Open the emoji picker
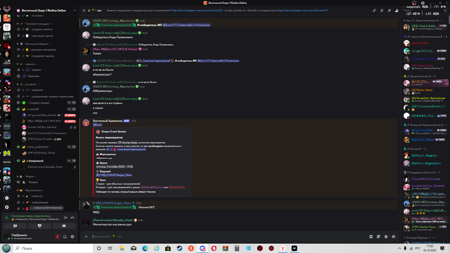Viewport: 450px width, 253px height. point(386,236)
